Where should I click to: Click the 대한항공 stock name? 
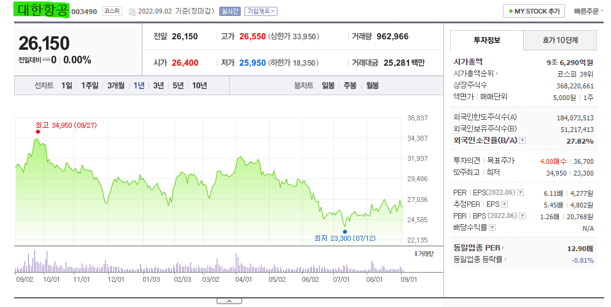tap(42, 10)
